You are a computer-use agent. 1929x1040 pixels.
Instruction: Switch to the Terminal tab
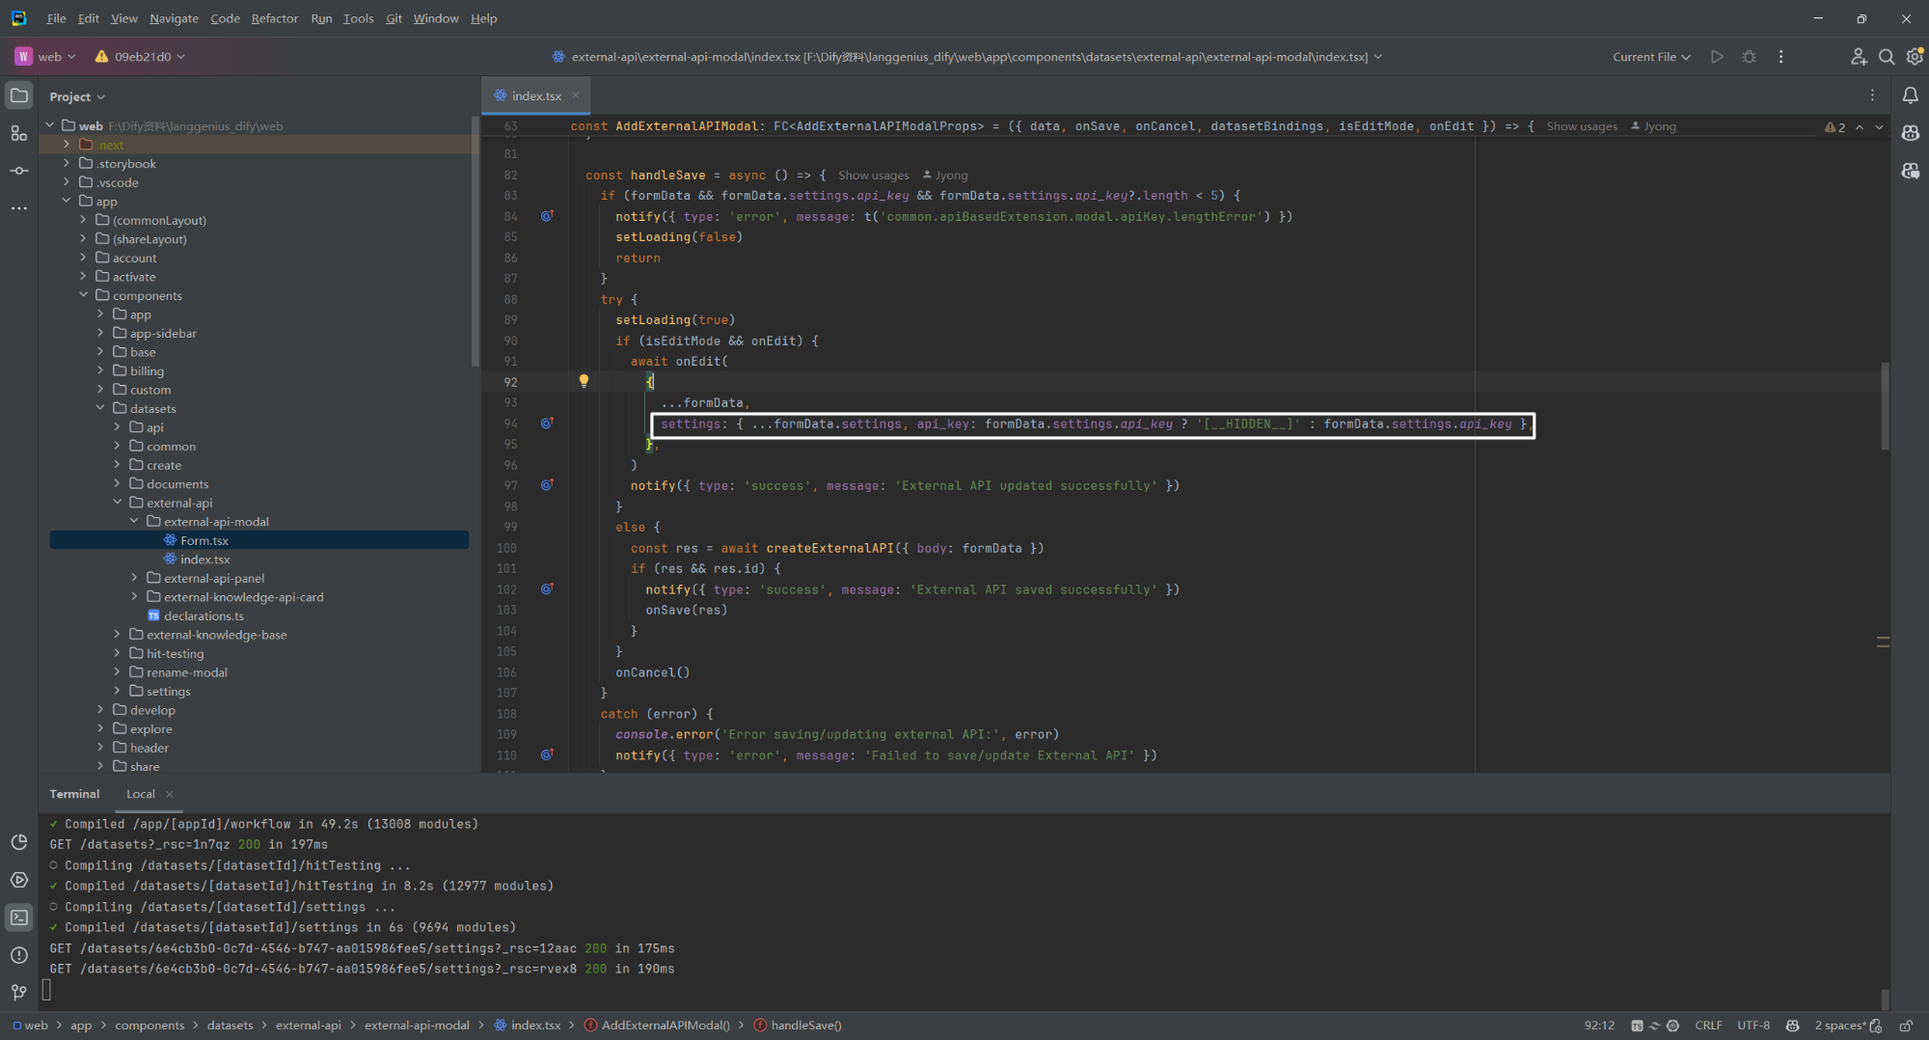[74, 793]
